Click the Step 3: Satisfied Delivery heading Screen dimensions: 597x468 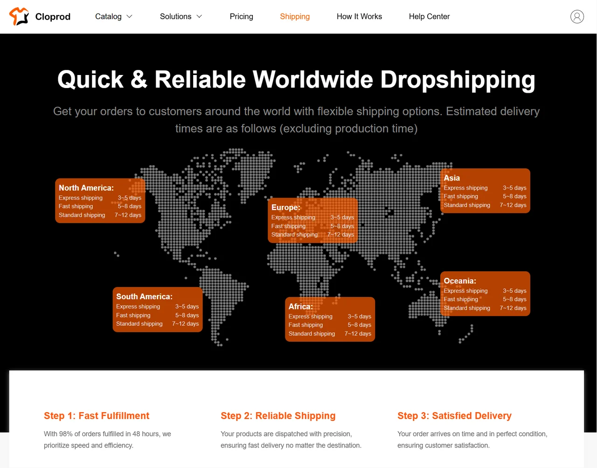454,416
